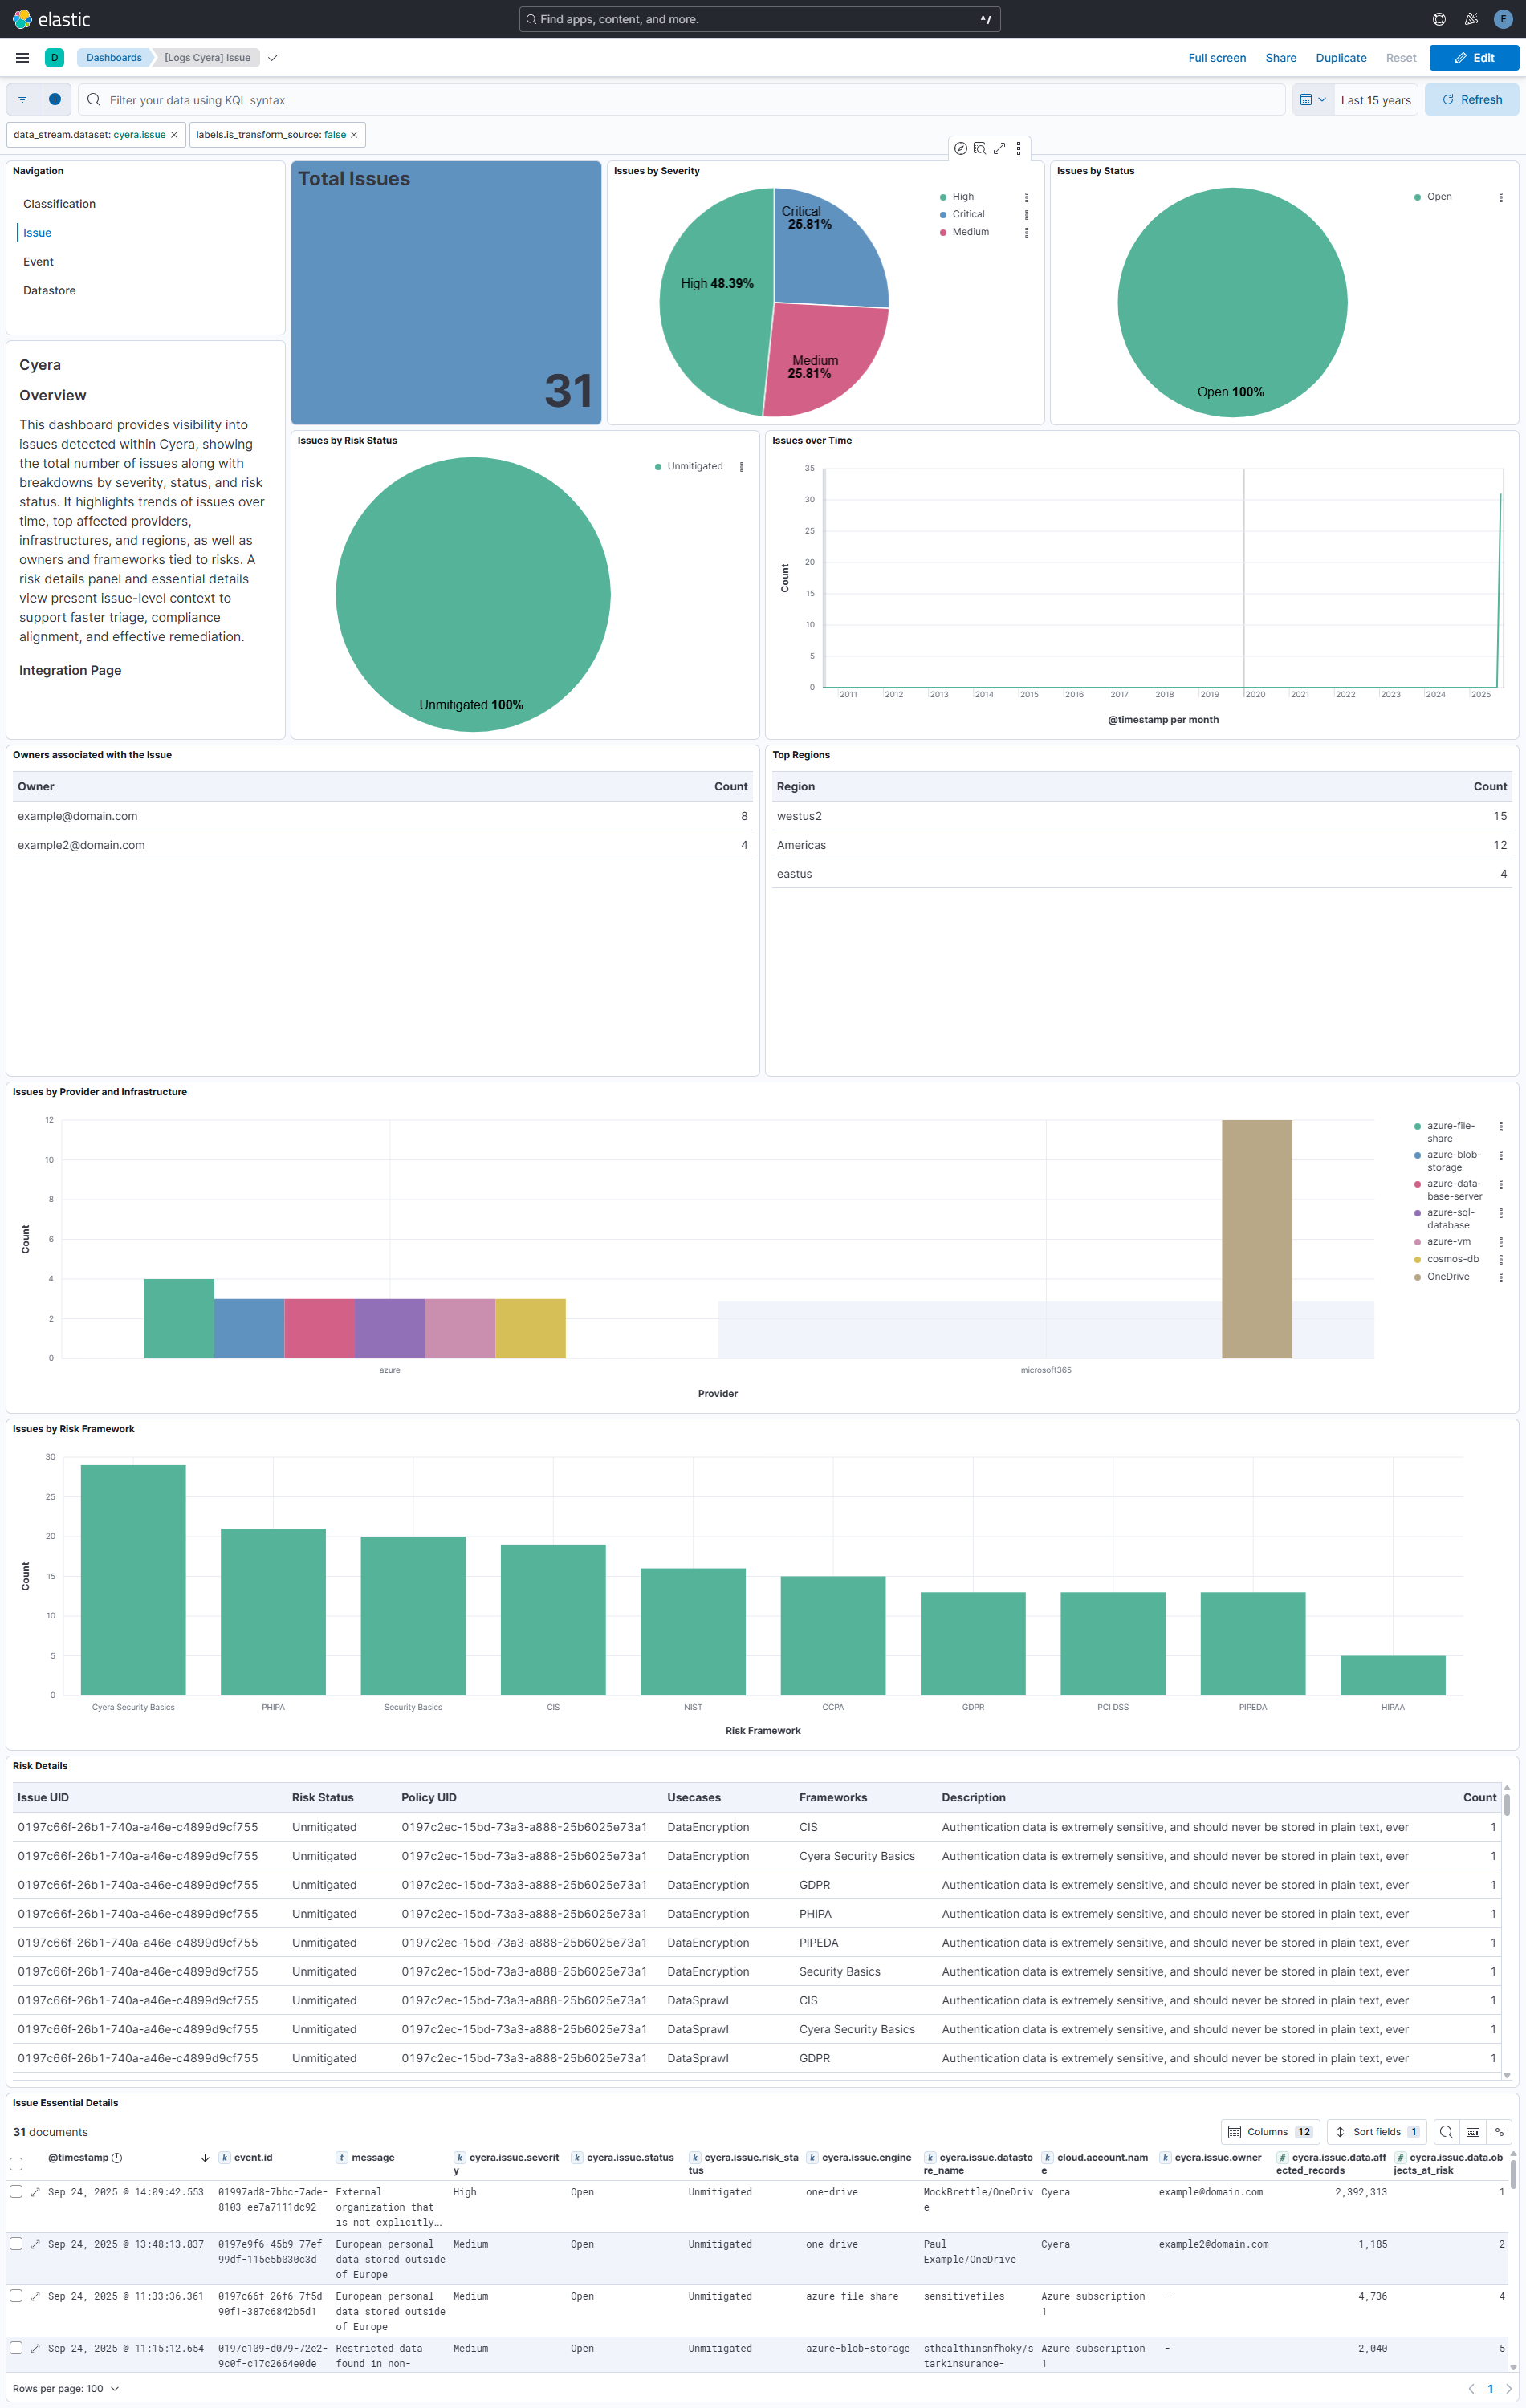This screenshot has height=2408, width=1526.
Task: Maximize the Total Issues panel via expand icon
Action: tap(999, 148)
